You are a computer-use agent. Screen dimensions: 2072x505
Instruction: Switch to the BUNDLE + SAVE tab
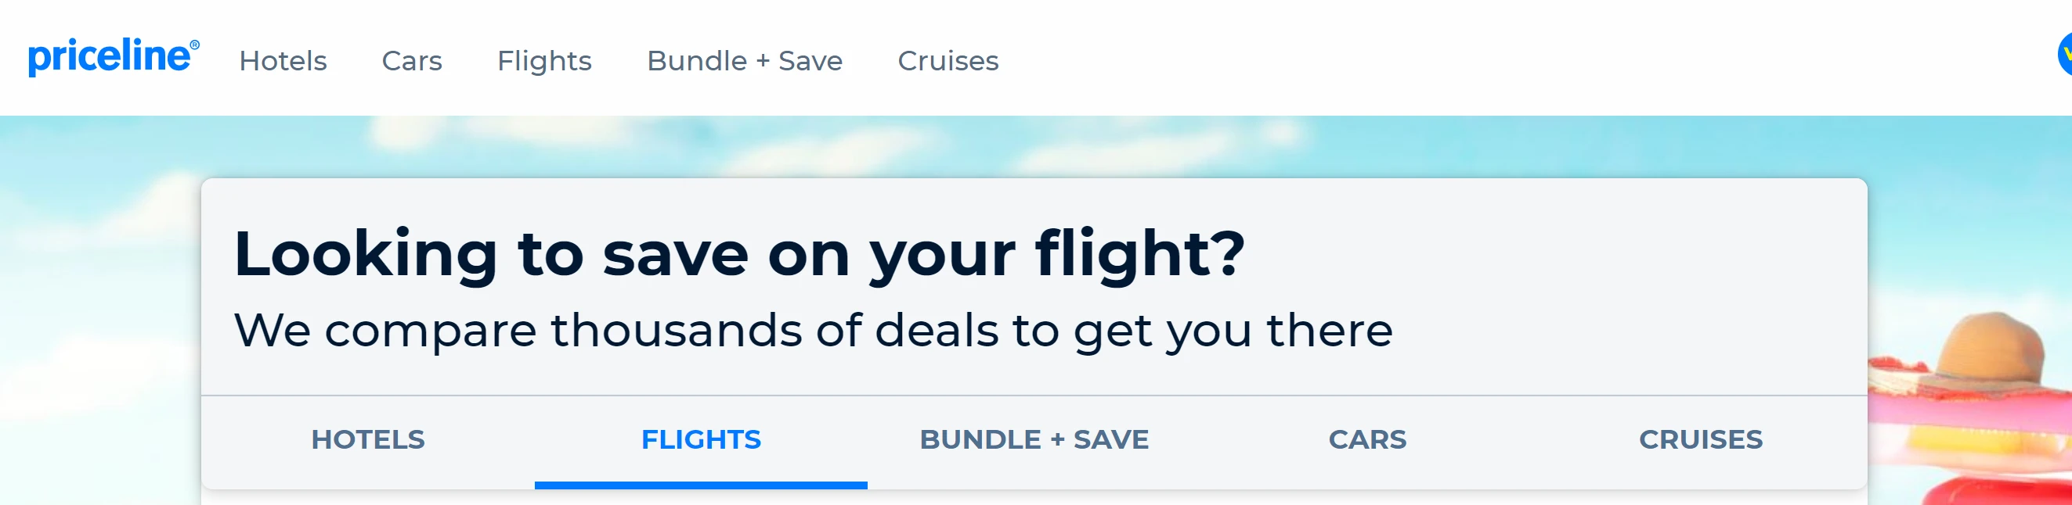tap(1034, 439)
